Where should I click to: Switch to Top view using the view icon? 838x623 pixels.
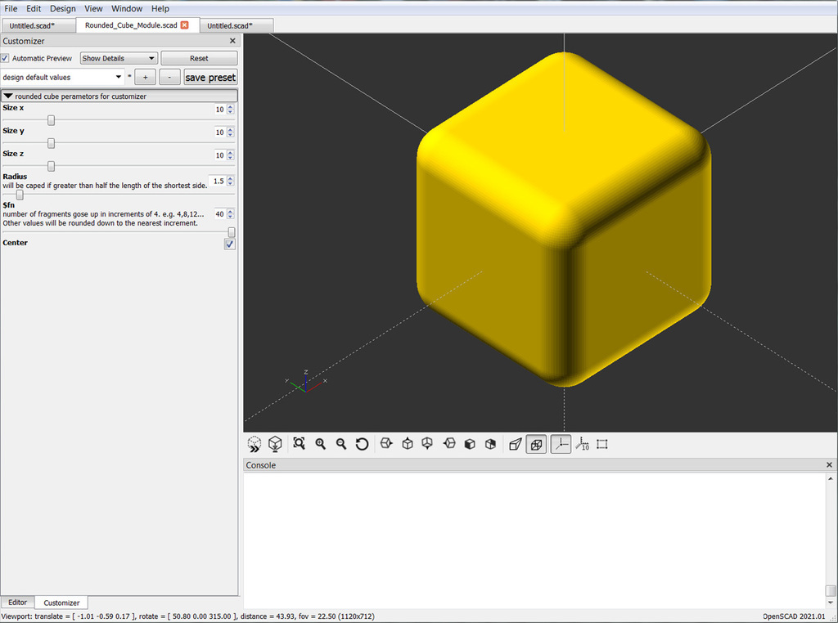[x=406, y=444]
